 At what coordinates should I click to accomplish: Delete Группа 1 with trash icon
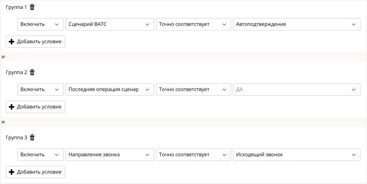pyautogui.click(x=32, y=7)
